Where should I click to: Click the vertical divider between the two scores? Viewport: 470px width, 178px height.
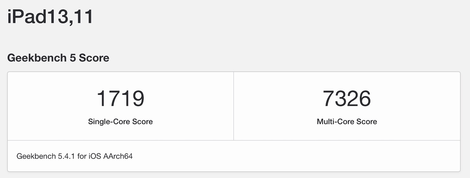pyautogui.click(x=233, y=106)
